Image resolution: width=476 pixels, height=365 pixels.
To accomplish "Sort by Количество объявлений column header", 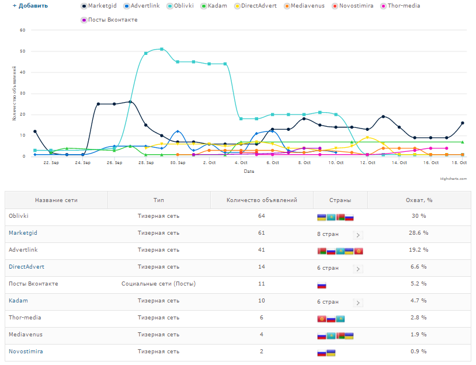I will [x=262, y=200].
